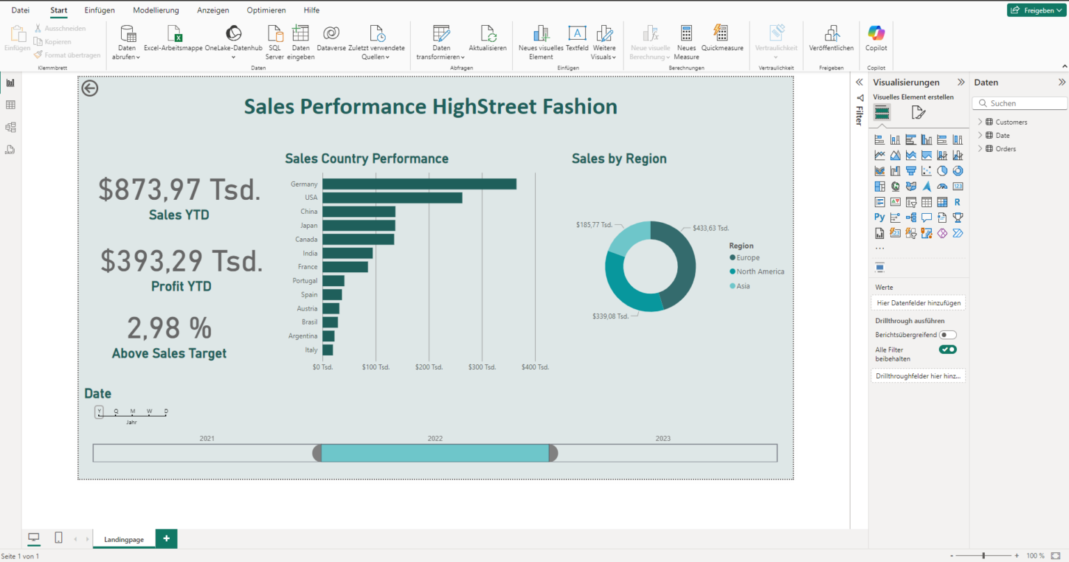Screen dimensions: 1069x562
Task: Open the DAX query view in the left sidebar
Action: pos(10,149)
